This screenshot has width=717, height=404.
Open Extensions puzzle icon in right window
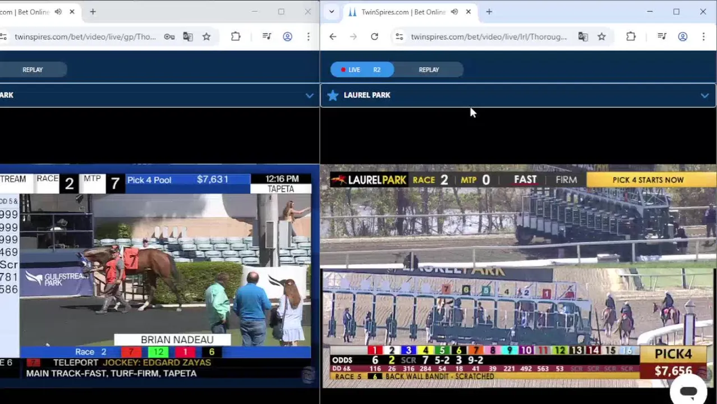(631, 37)
